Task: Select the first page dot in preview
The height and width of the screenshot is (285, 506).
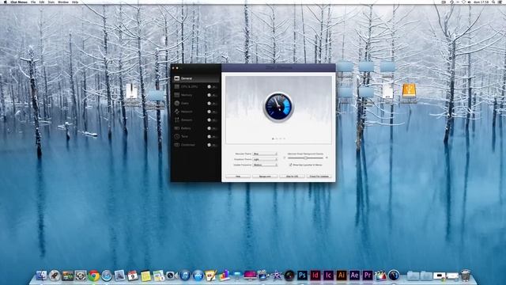Action: (x=273, y=139)
